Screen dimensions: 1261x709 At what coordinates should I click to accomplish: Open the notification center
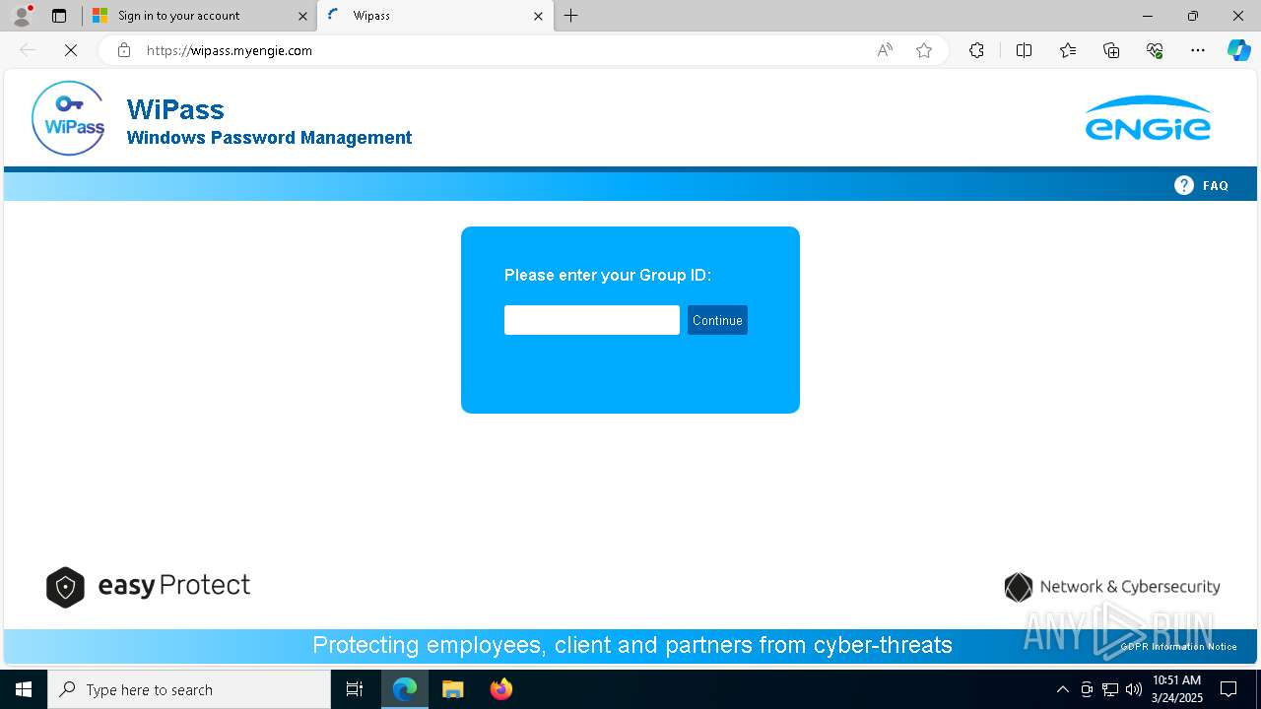pyautogui.click(x=1228, y=689)
